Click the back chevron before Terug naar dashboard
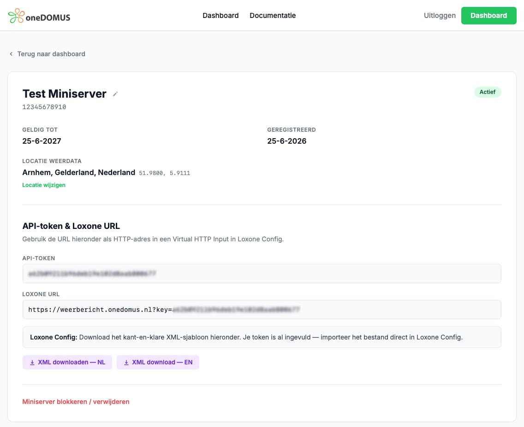524x427 pixels. tap(11, 54)
